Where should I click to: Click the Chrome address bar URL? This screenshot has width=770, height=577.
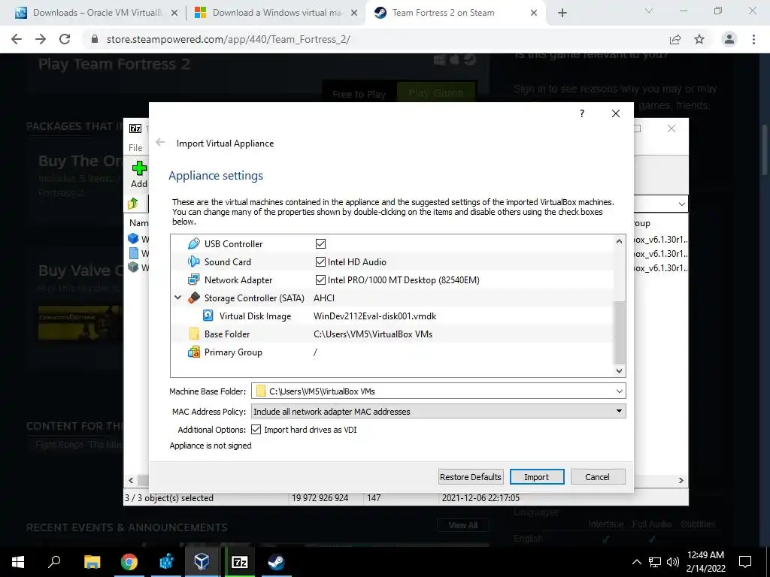(x=229, y=39)
